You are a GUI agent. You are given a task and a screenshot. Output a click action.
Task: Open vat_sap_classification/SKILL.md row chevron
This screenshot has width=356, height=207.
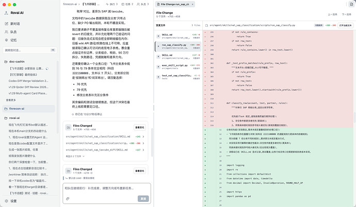point(143,136)
